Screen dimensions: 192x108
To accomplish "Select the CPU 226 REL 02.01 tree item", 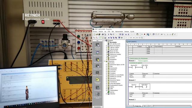I will [115, 44].
